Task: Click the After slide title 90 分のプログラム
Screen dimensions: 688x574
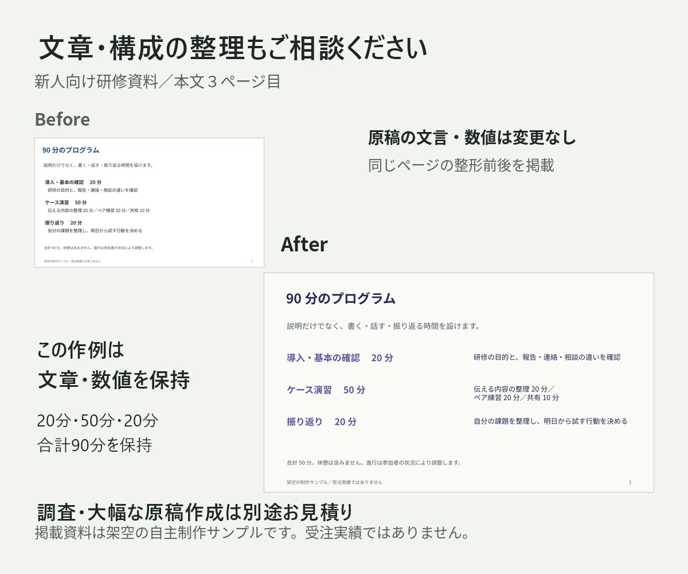Action: 341,298
